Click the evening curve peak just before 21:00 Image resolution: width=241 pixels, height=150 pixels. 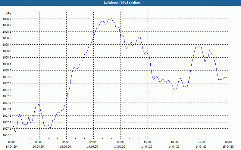[200, 44]
